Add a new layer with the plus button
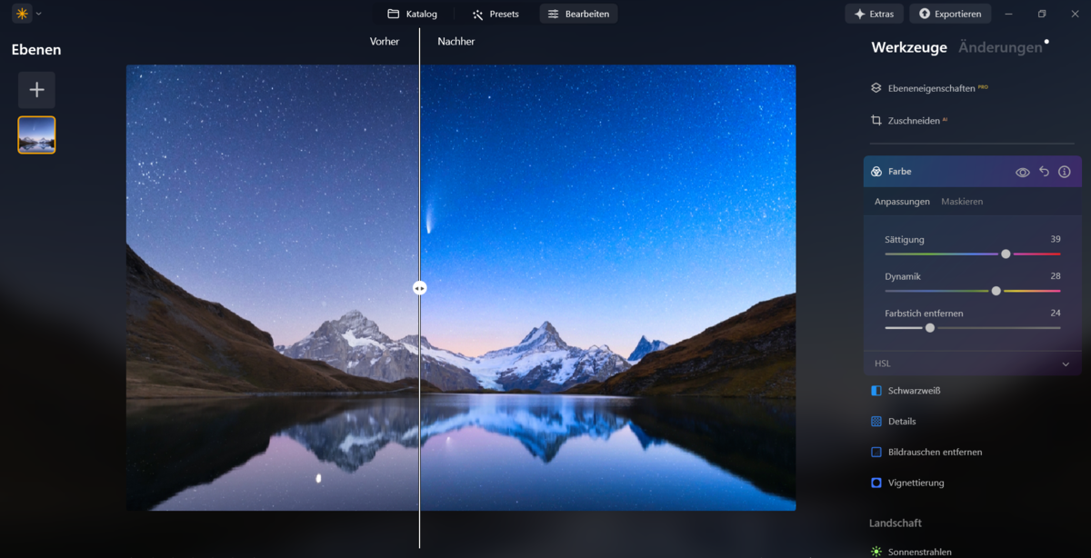The width and height of the screenshot is (1091, 558). click(x=36, y=89)
